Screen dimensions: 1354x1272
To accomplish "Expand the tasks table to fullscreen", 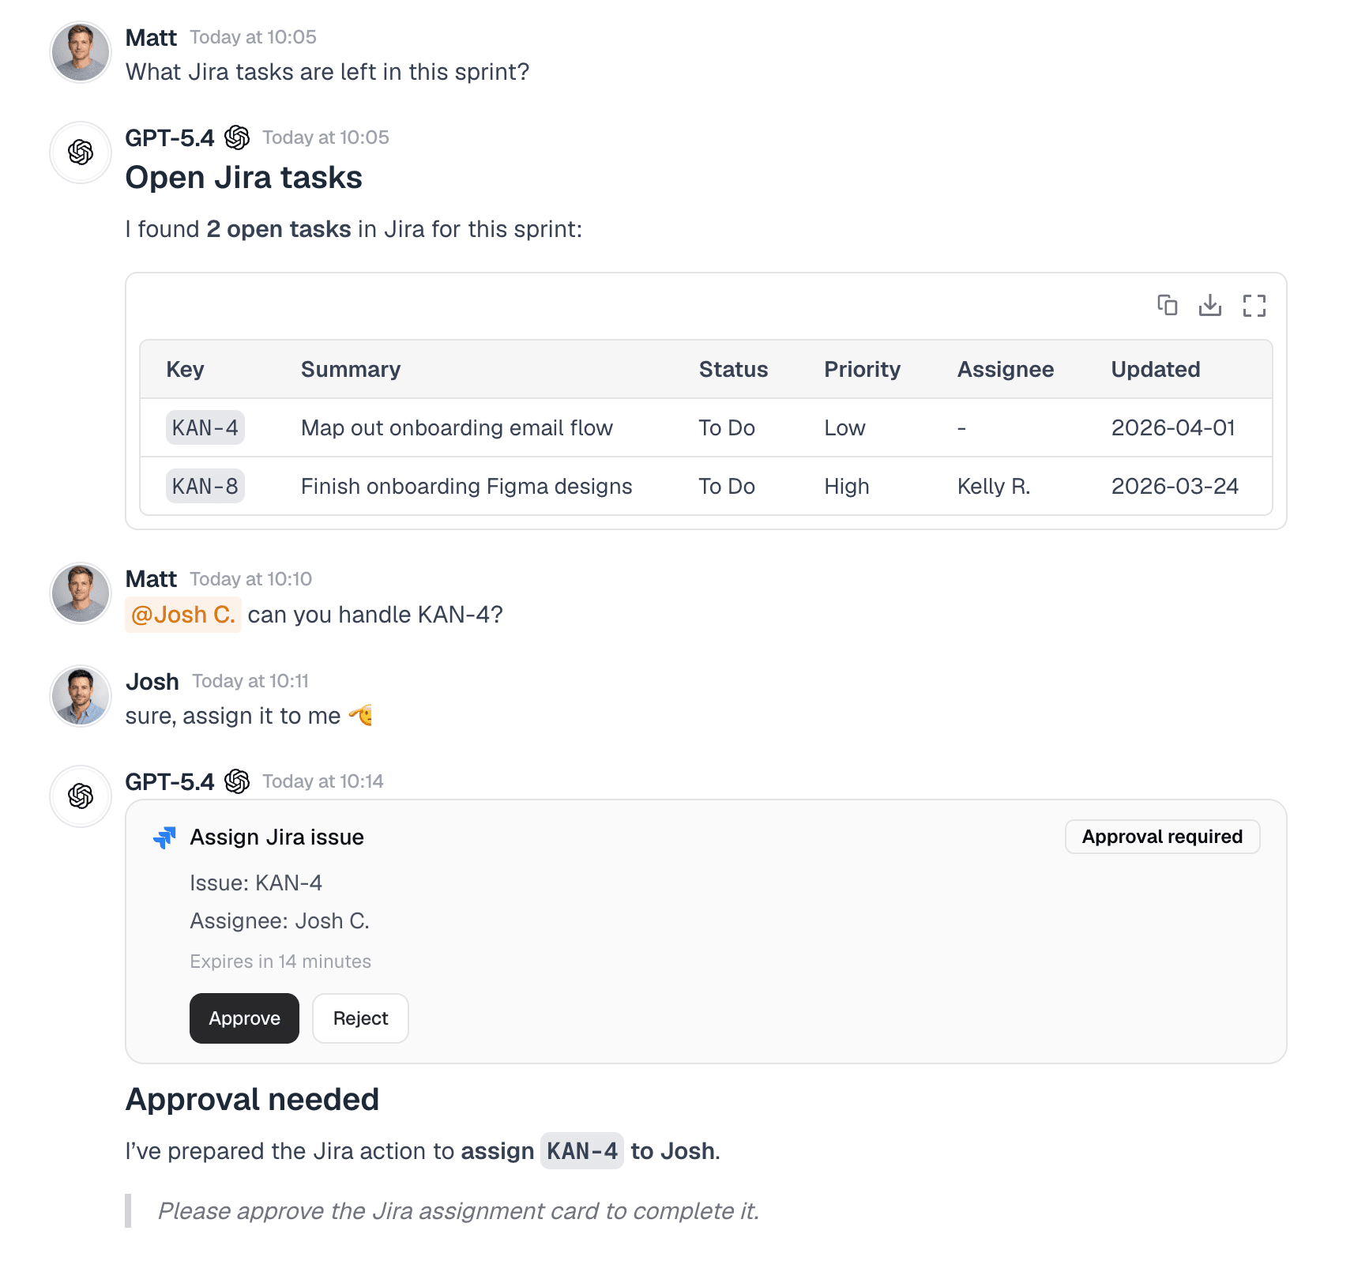I will point(1254,306).
